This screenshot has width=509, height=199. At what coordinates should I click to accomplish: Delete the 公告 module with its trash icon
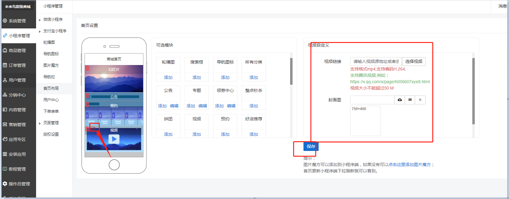pos(87,96)
